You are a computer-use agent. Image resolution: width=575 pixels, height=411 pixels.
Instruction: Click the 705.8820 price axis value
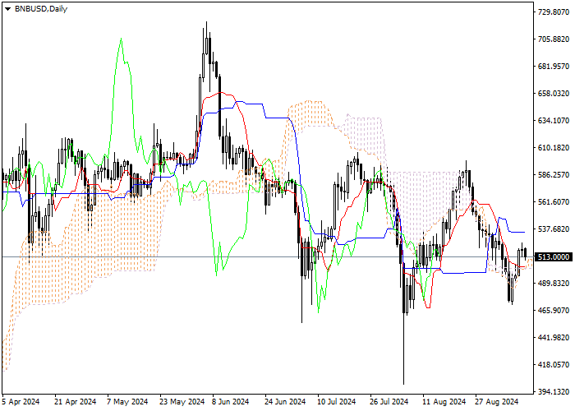pyautogui.click(x=554, y=39)
